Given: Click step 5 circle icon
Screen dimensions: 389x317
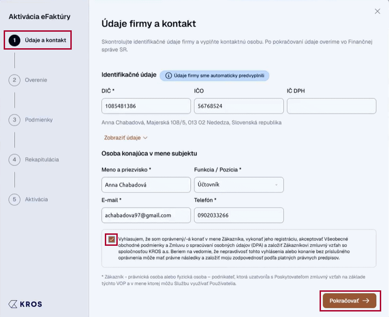Looking at the screenshot, I should [x=14, y=199].
